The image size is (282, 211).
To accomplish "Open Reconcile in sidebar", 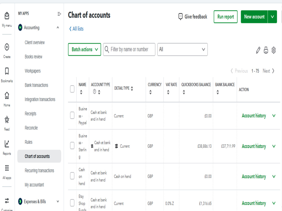I will pos(31,128).
